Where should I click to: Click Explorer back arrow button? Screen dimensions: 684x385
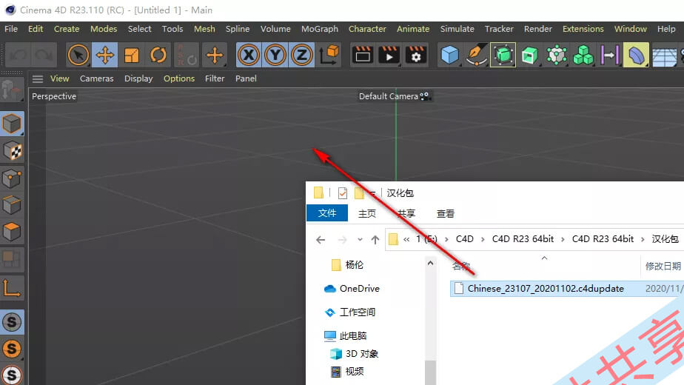tap(321, 240)
